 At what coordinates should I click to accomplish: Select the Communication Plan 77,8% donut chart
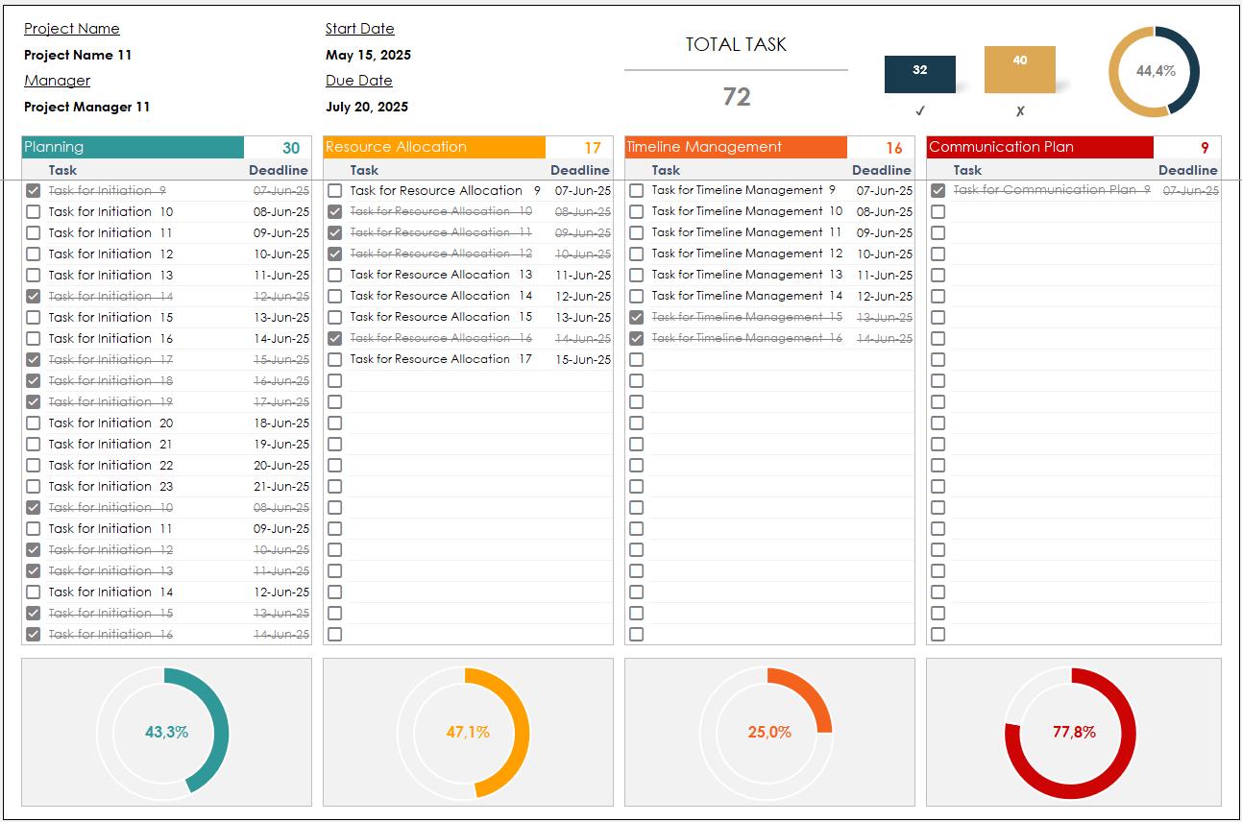click(1070, 732)
